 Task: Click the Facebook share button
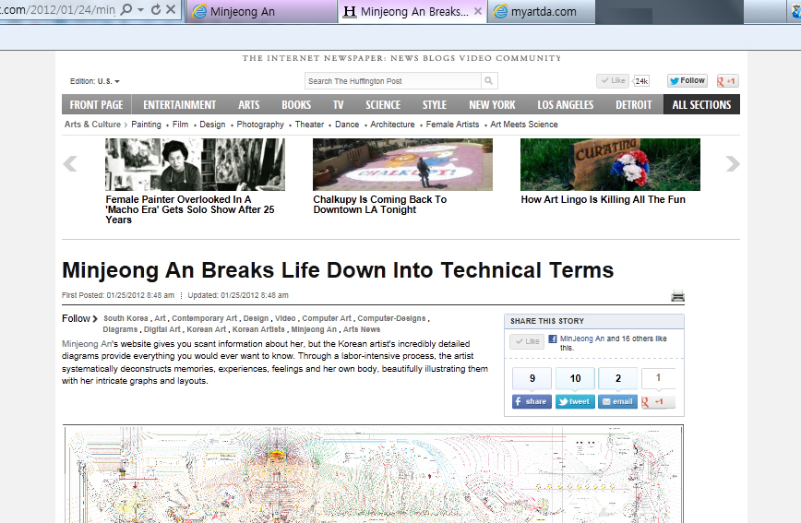pyautogui.click(x=532, y=401)
